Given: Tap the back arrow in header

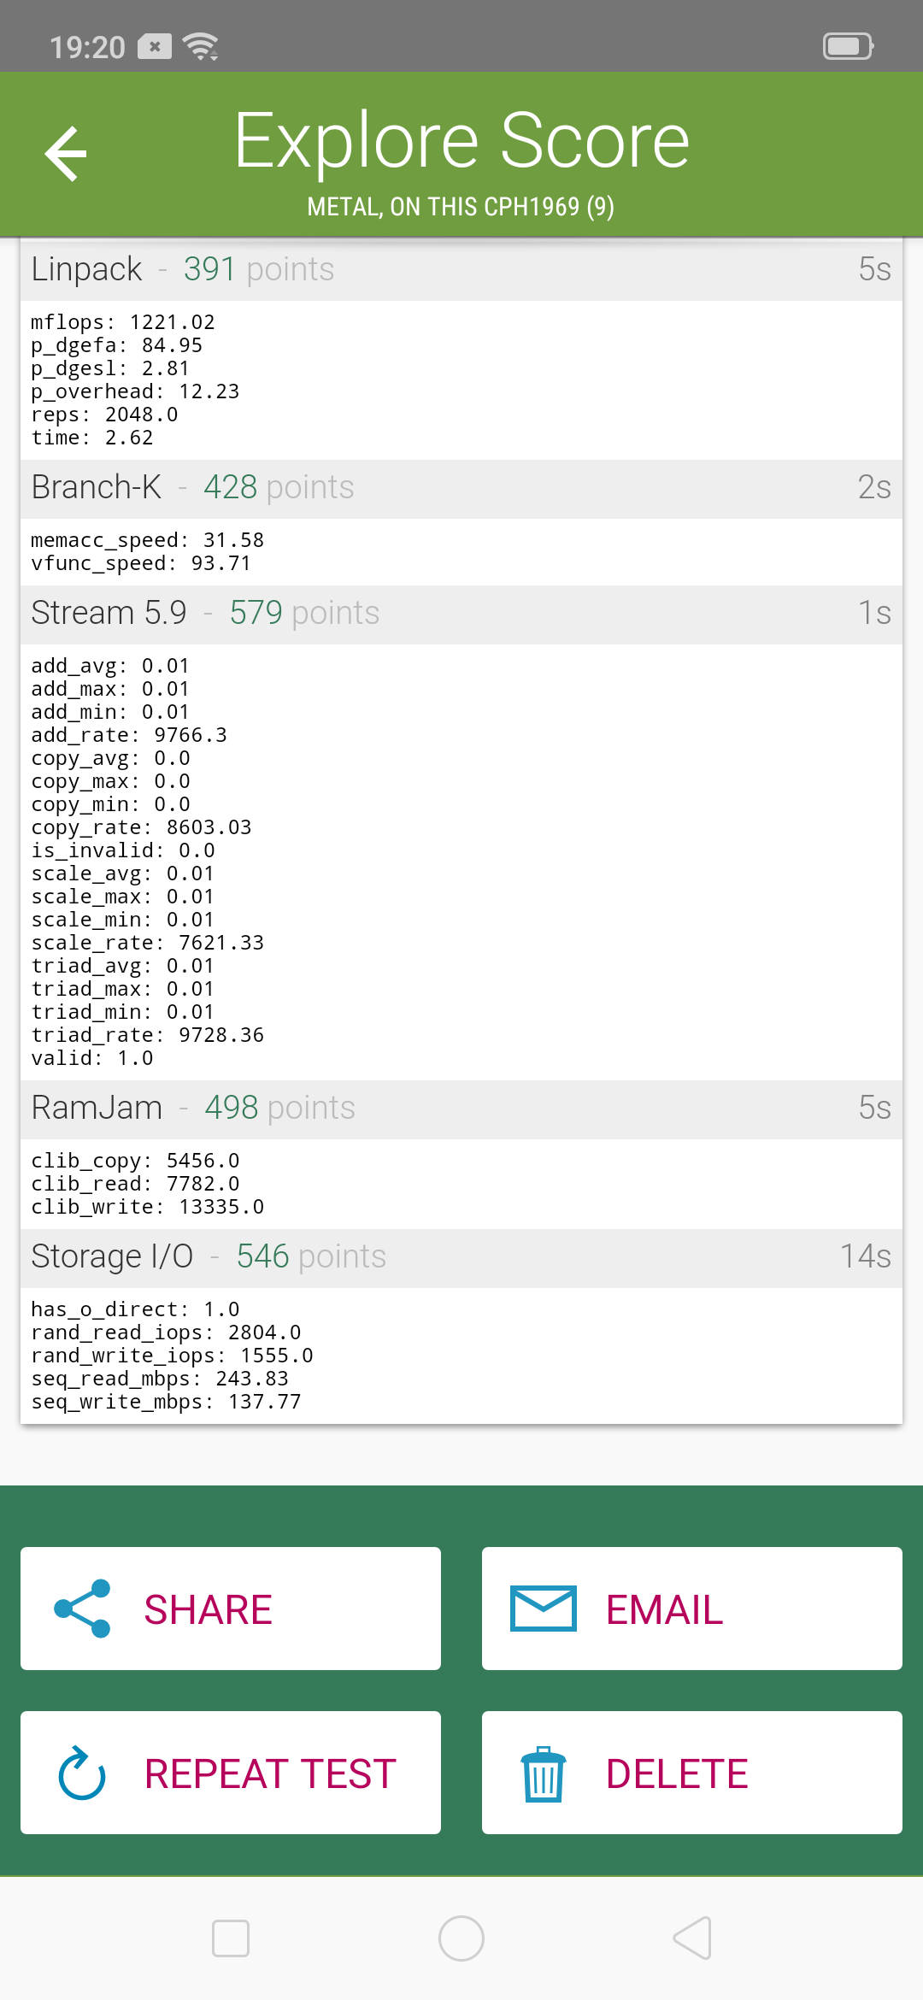Looking at the screenshot, I should (x=67, y=154).
